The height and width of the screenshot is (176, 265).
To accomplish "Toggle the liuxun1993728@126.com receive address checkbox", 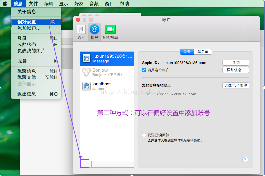I will tap(149, 94).
